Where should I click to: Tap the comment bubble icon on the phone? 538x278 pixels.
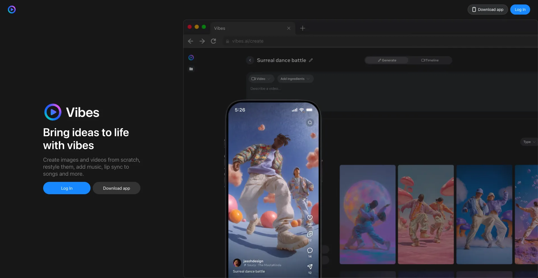[310, 250]
